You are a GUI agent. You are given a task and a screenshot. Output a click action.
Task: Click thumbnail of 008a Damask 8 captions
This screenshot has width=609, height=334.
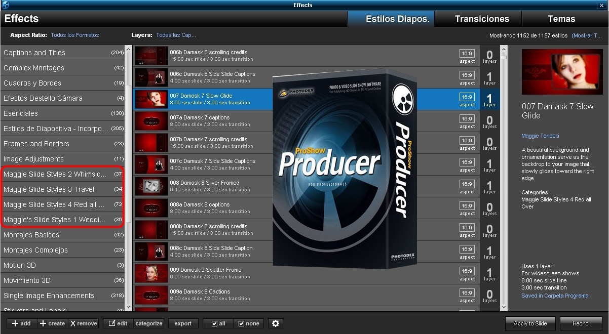151,208
